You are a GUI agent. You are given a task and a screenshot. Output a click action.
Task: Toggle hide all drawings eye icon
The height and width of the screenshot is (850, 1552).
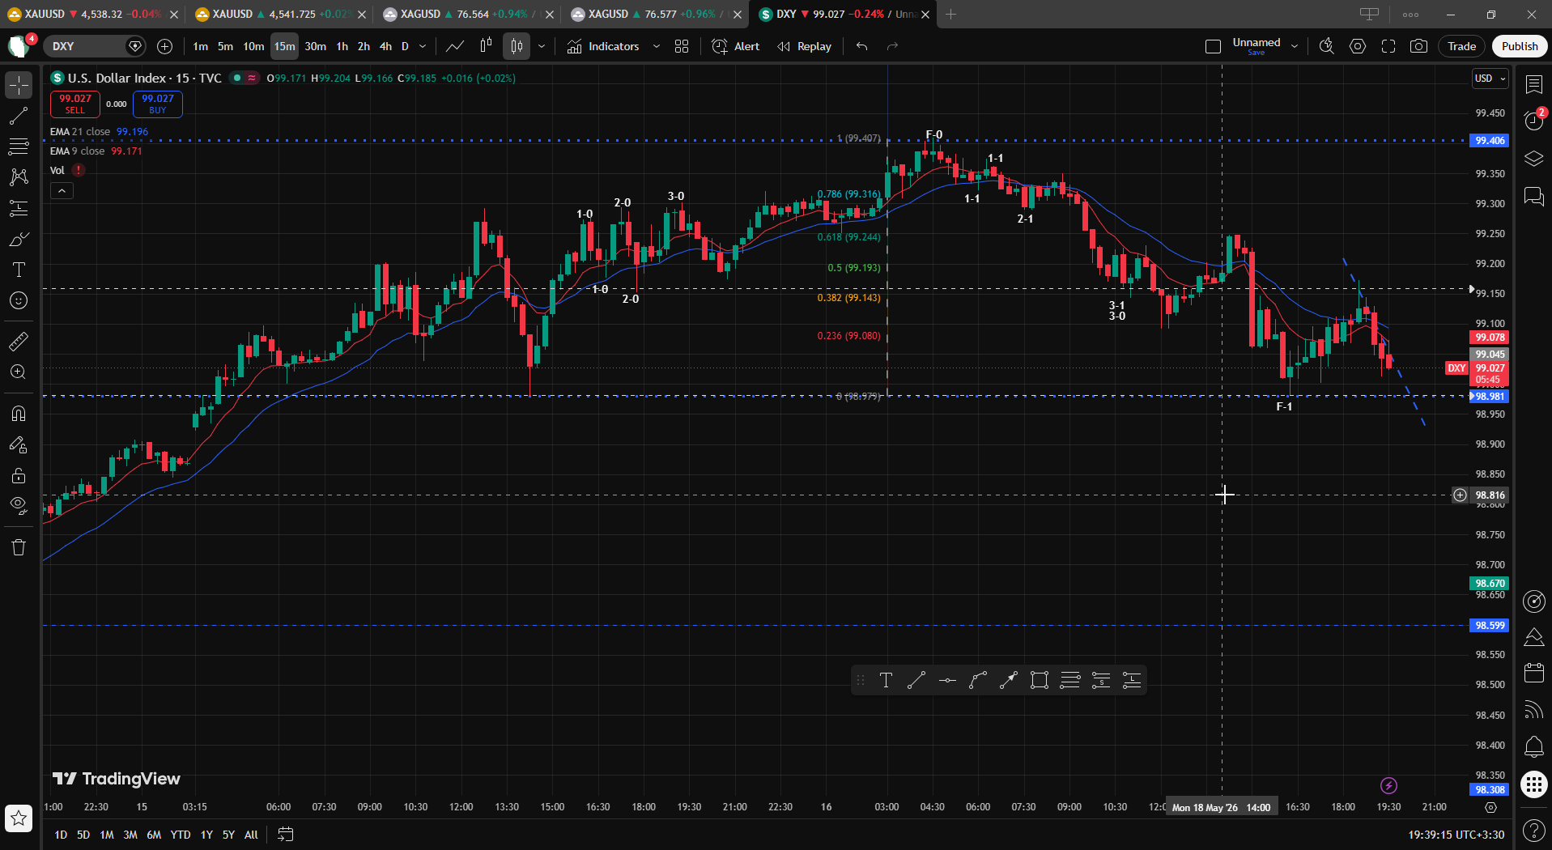tap(19, 507)
